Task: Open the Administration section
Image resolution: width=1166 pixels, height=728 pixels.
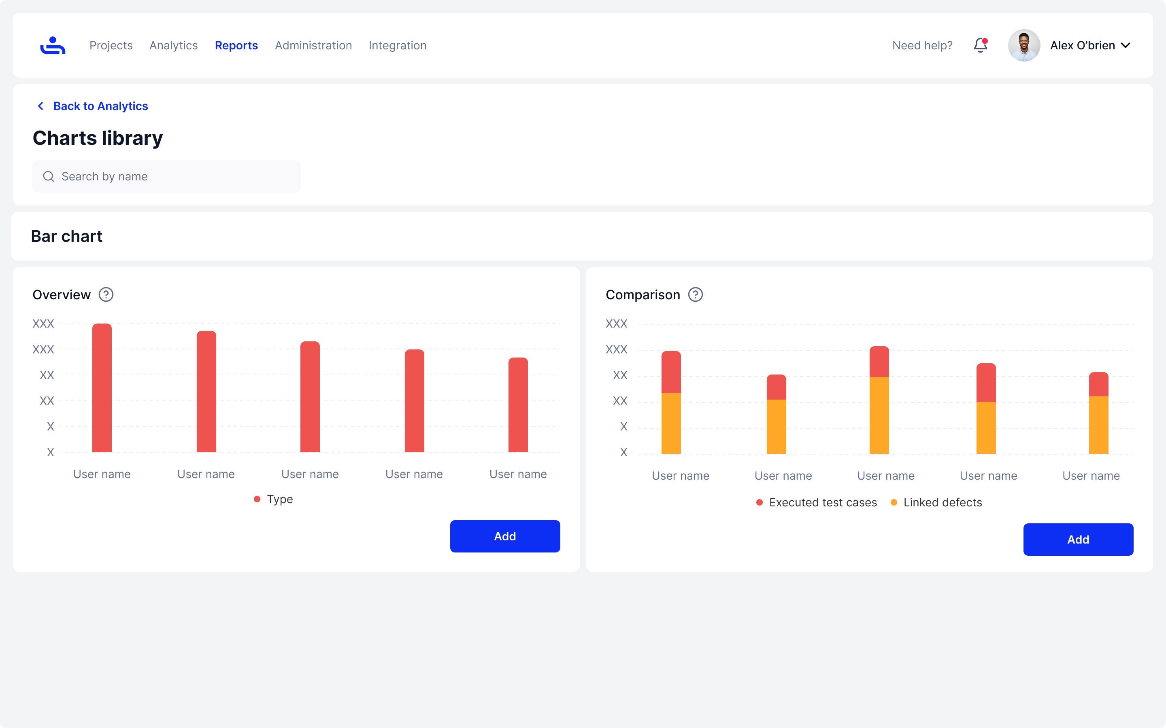Action: [x=313, y=45]
